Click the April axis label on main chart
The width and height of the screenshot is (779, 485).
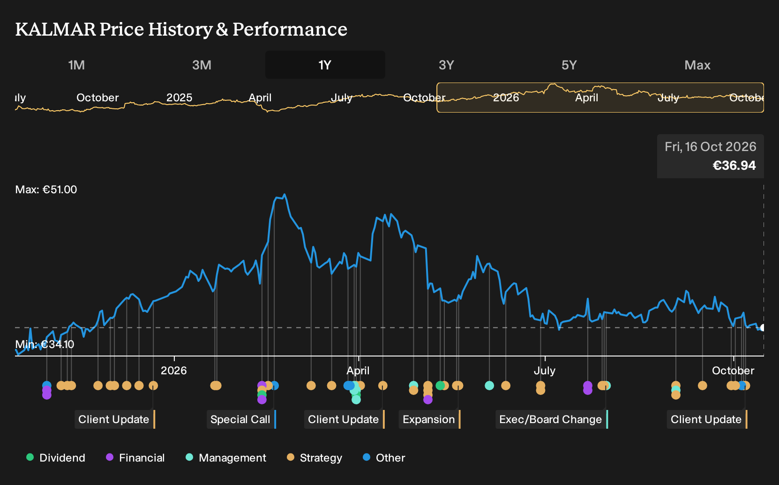tap(358, 371)
